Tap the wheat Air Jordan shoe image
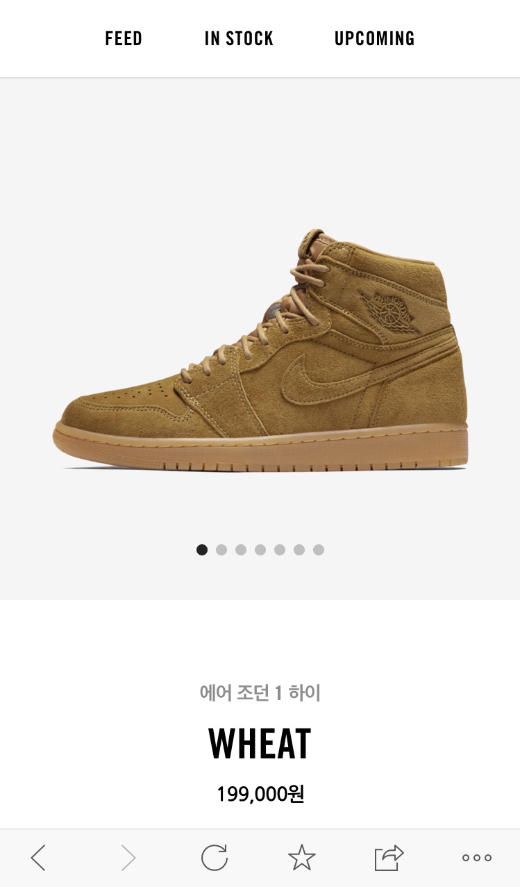The image size is (520, 887). (x=260, y=351)
